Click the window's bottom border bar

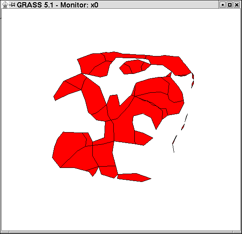tap(121, 232)
